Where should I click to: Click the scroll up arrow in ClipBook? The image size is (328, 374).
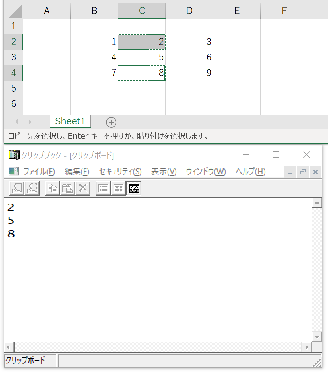(x=317, y=203)
